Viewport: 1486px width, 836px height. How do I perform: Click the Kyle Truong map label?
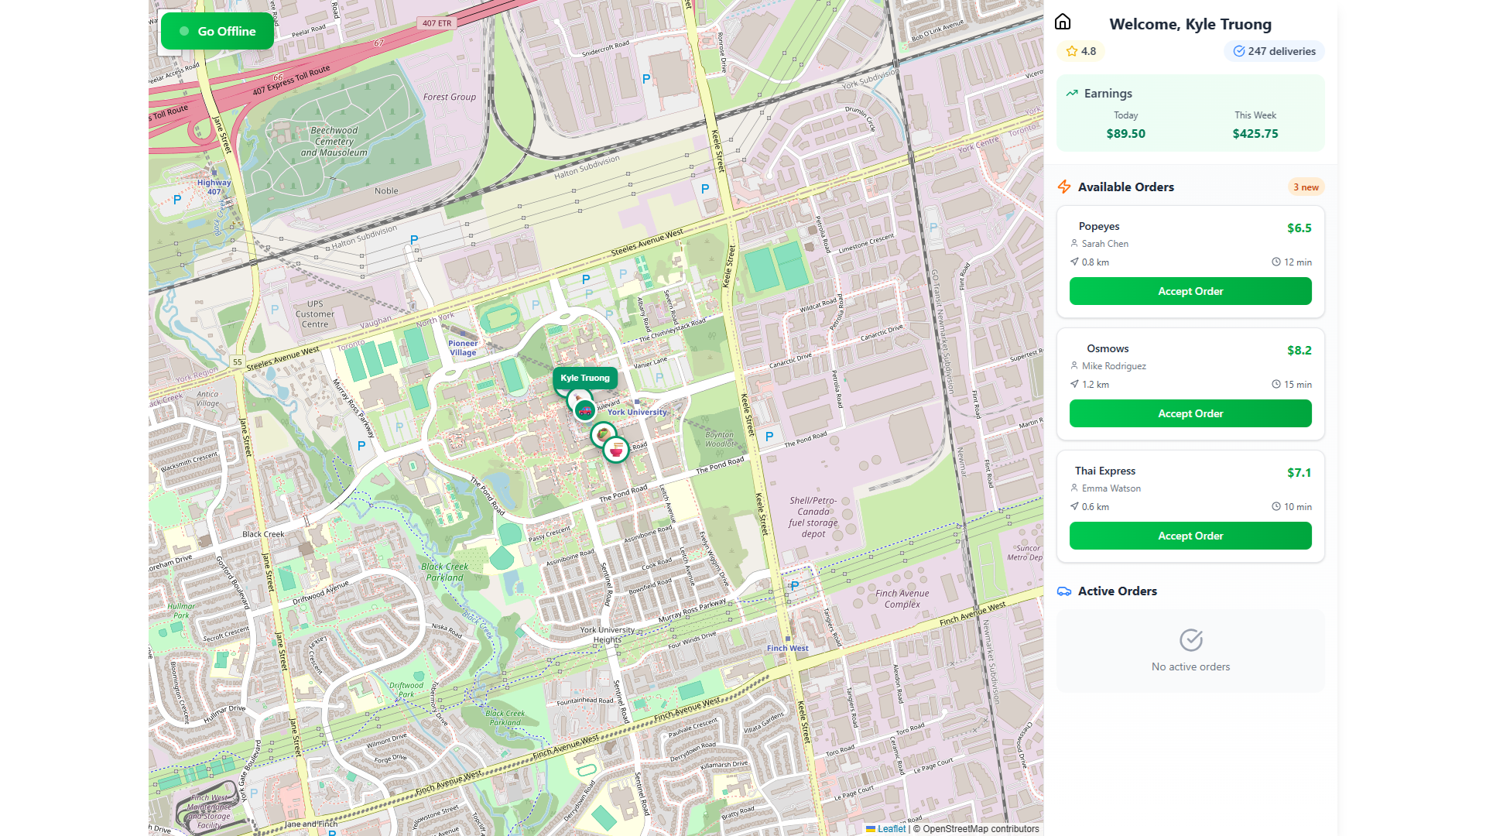point(585,378)
